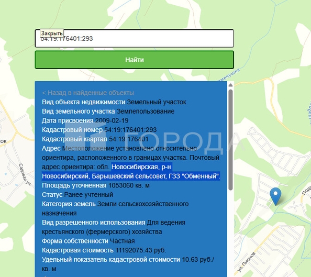Image resolution: width=311 pixels, height=277 pixels.
Task: Click the Вид разрешенного использования label
Action: click(93, 223)
